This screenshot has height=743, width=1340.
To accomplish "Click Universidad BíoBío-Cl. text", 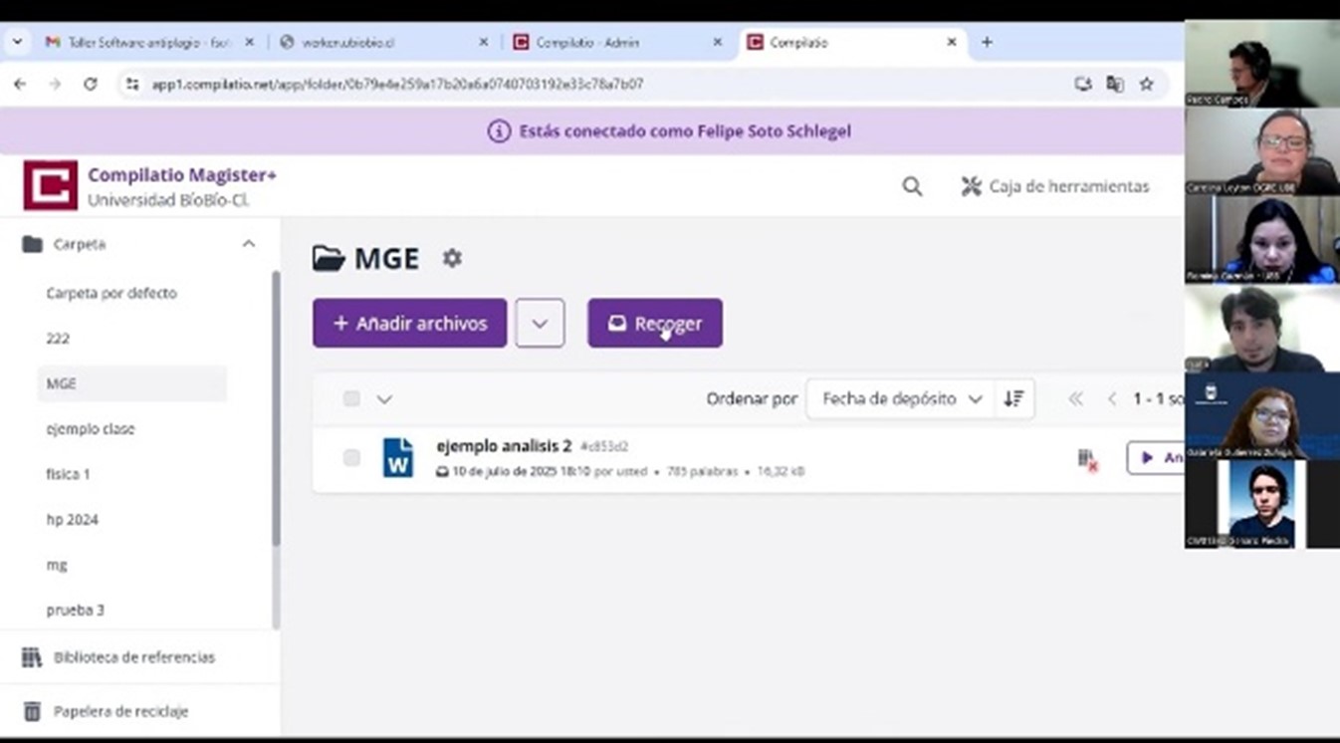I will click(x=168, y=200).
